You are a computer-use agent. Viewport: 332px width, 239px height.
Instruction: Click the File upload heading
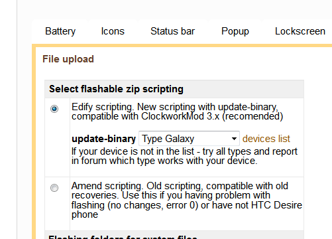click(x=68, y=59)
